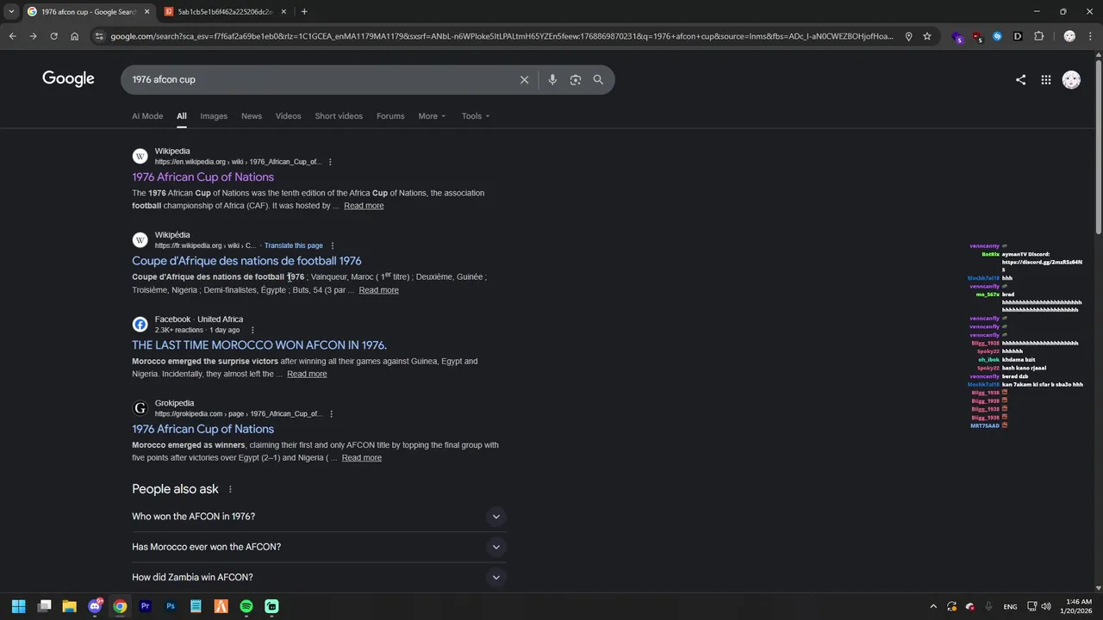The image size is (1103, 620).
Task: Open the volume control in system tray
Action: [x=1046, y=606]
